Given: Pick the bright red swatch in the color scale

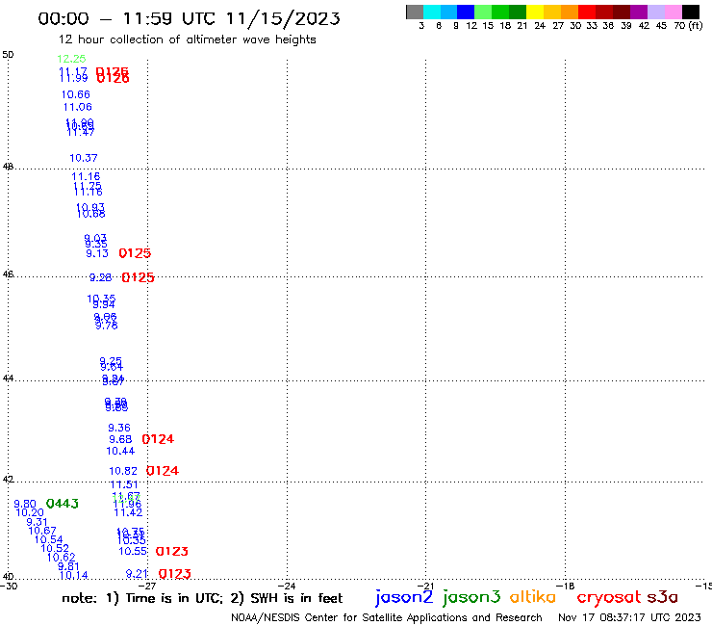Looking at the screenshot, I should (587, 12).
